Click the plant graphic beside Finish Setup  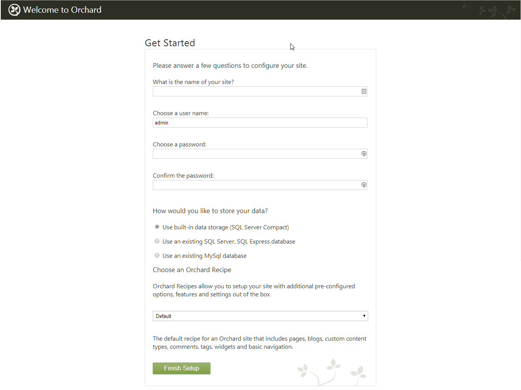[332, 372]
